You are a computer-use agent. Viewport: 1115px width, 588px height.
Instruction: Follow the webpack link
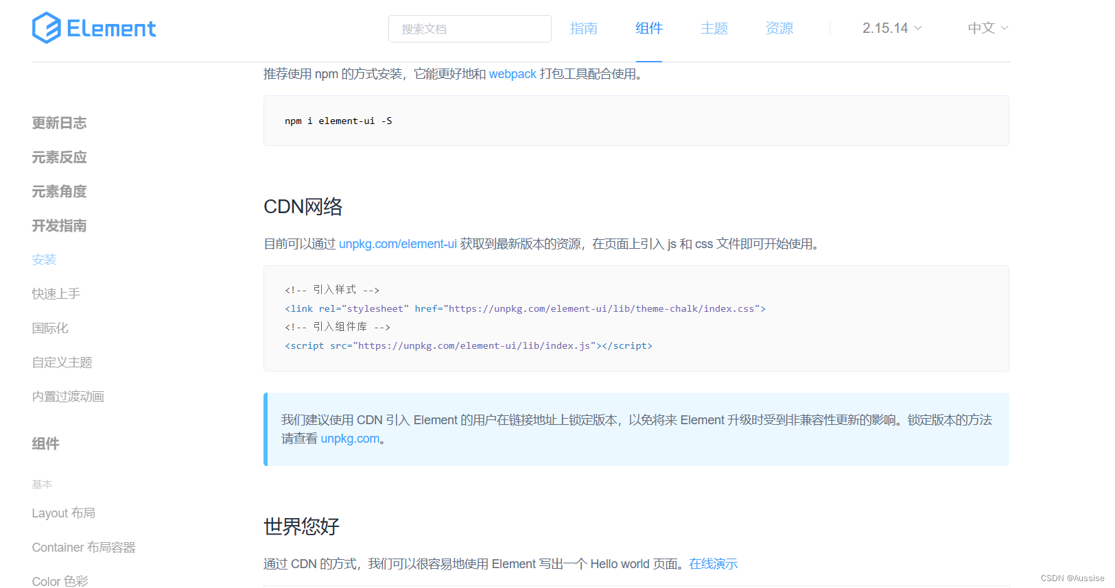coord(513,74)
